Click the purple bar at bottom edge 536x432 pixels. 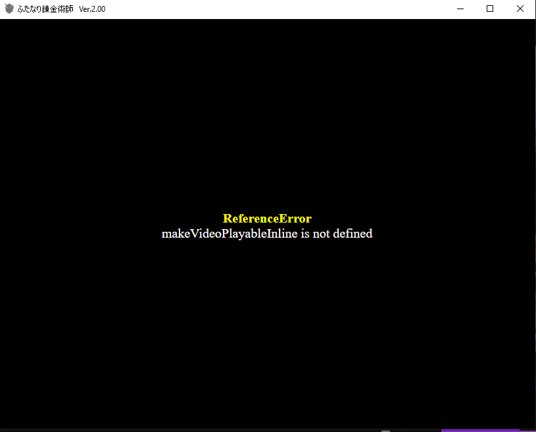coord(480,430)
